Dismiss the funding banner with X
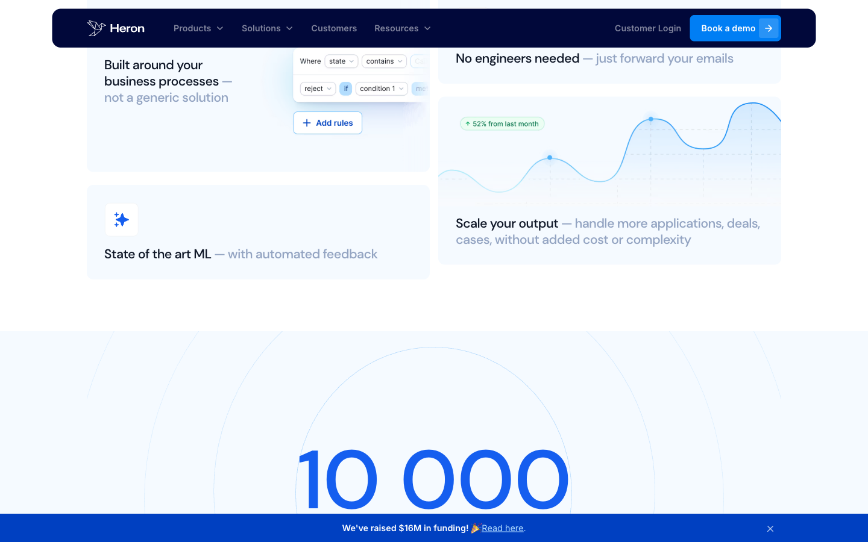Viewport: 868px width, 542px height. 770,529
